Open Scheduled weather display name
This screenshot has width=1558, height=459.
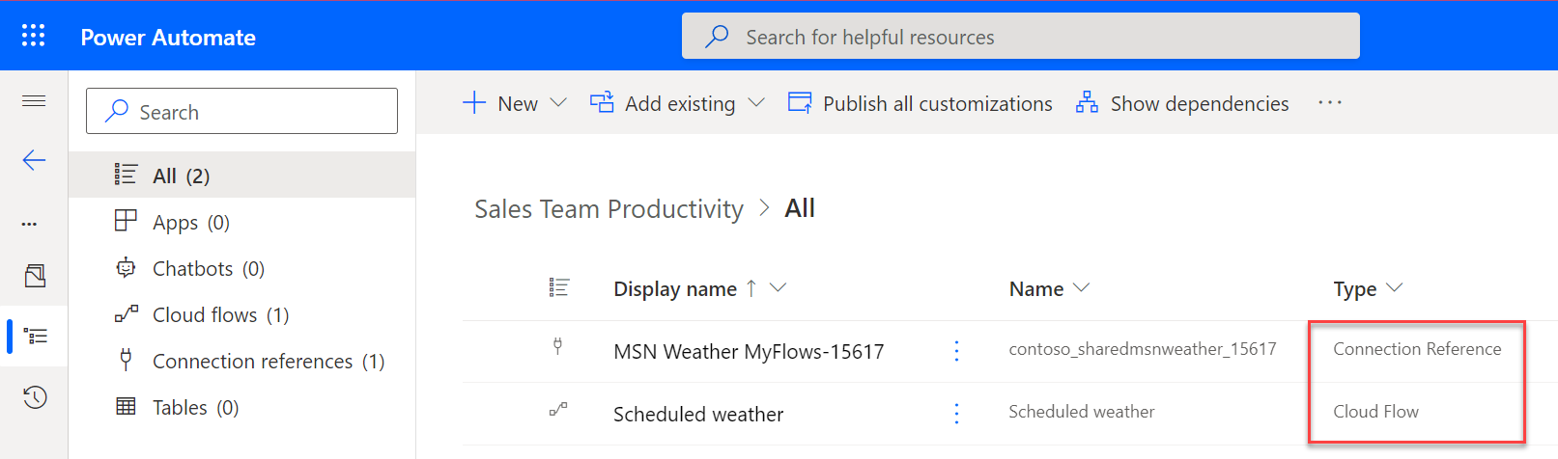pyautogui.click(x=698, y=415)
